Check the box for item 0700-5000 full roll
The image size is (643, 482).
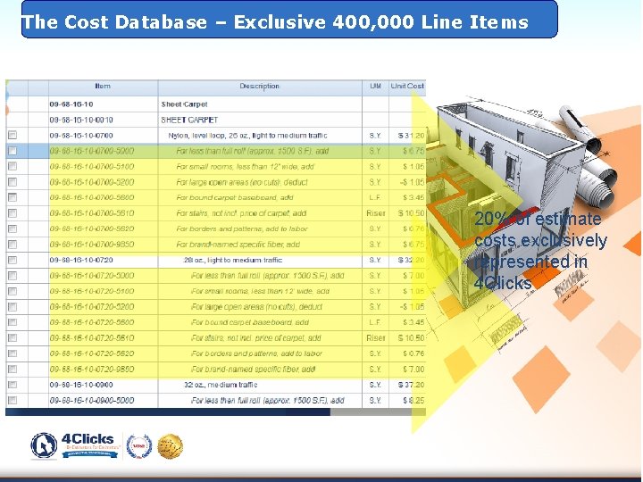pos(13,151)
